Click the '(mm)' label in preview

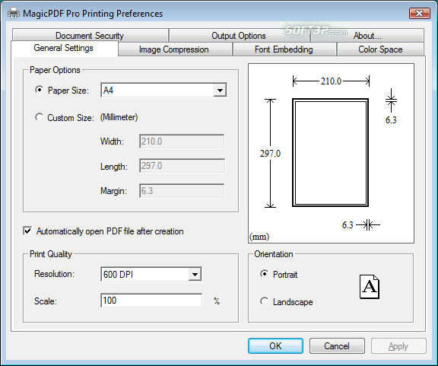point(259,237)
